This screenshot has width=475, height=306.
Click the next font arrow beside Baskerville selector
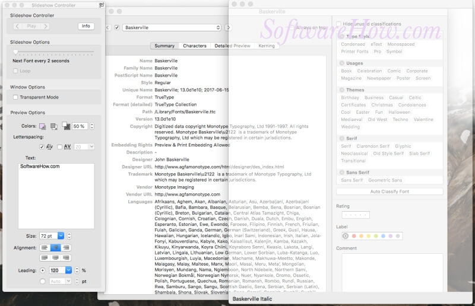coord(228,27)
